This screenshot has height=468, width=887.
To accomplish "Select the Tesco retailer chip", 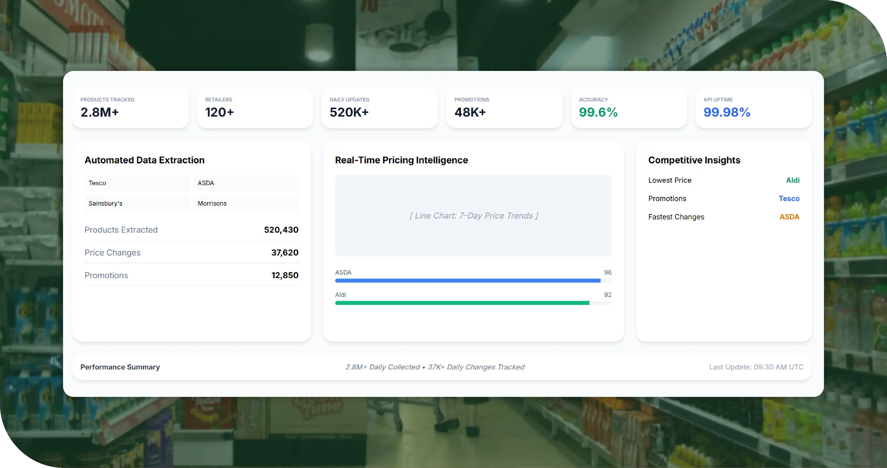I will 137,183.
